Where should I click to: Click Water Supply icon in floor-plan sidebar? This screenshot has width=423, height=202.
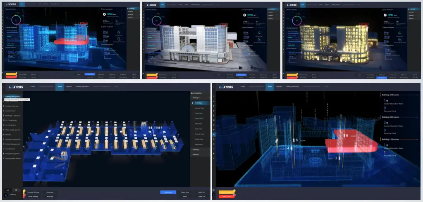[x=3, y=130]
